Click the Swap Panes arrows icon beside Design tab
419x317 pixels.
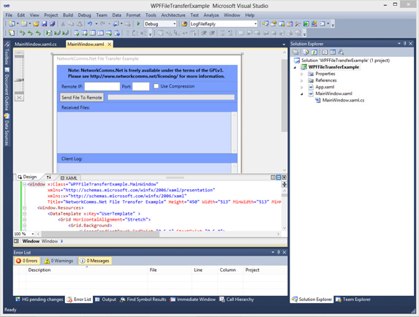49,177
